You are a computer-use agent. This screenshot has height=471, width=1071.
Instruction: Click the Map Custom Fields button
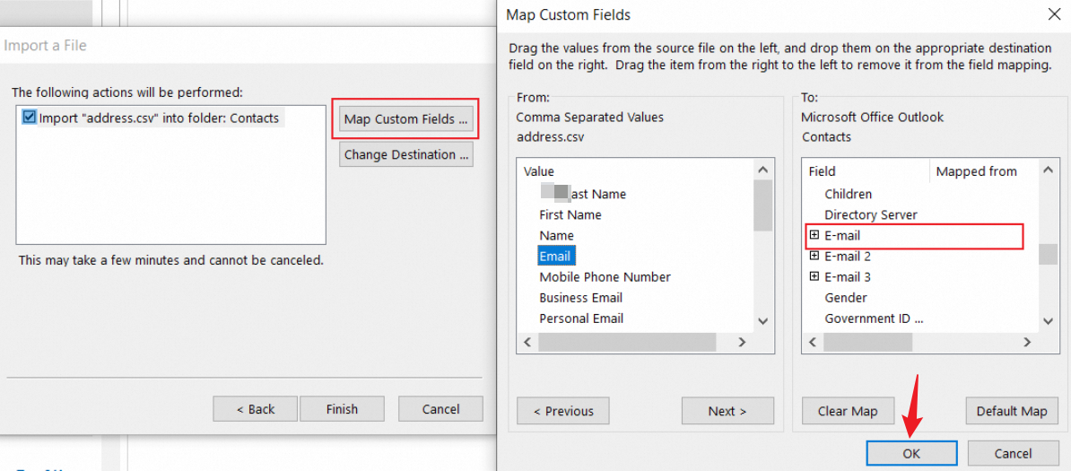point(405,118)
